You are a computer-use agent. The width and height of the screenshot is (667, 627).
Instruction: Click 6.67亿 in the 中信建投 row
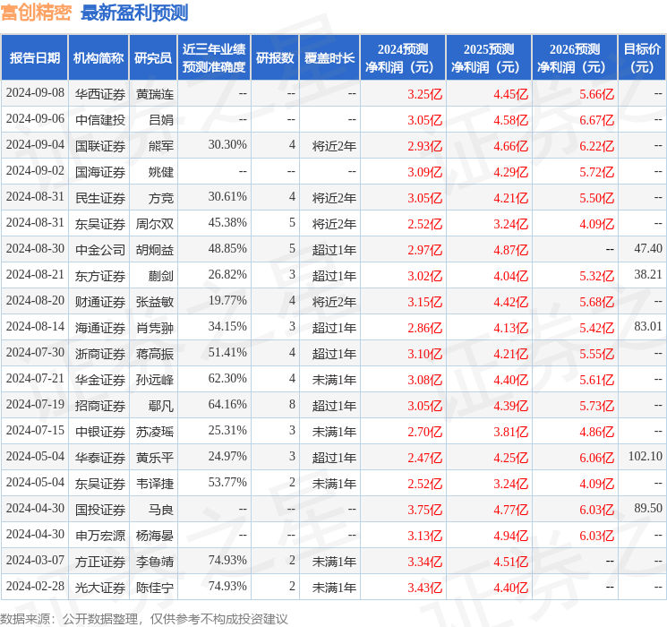(x=596, y=120)
